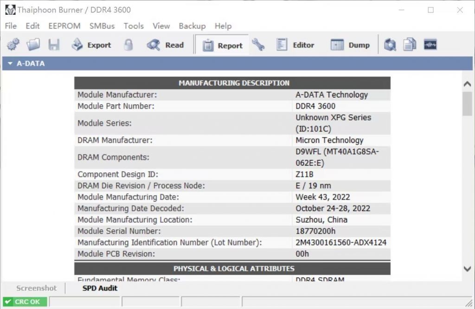475x309 pixels.
Task: Click the copy documents icon
Action: pos(410,45)
